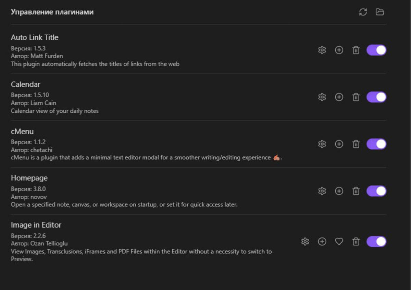This screenshot has height=290, width=411.
Task: Open Auto Link Title settings gear
Action: point(322,50)
